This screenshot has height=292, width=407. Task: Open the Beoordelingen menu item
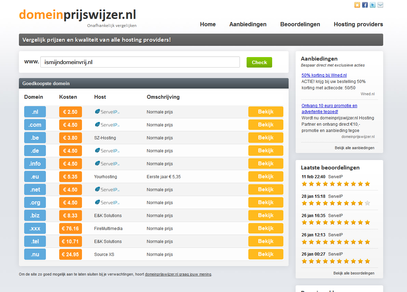300,25
